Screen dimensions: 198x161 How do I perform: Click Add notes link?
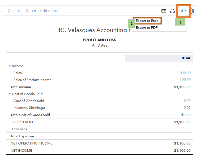(49, 11)
